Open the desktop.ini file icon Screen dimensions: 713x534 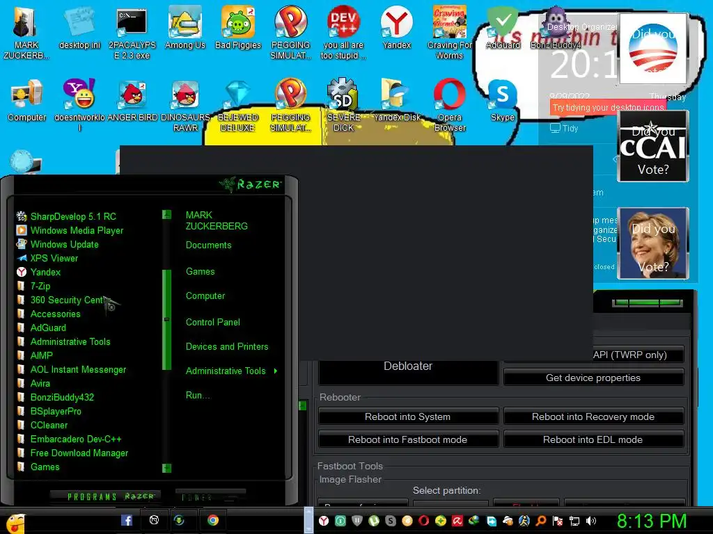(79, 28)
